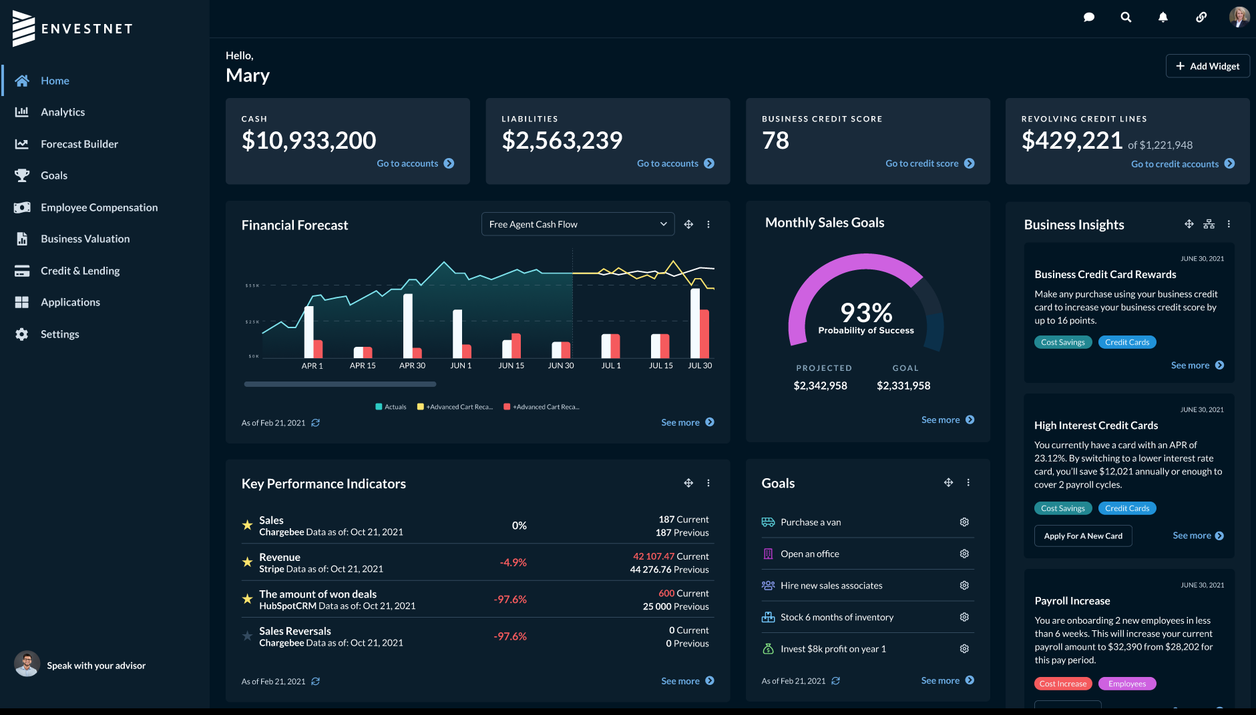Click See more in Goals widget
Image resolution: width=1256 pixels, height=715 pixels.
click(x=948, y=680)
